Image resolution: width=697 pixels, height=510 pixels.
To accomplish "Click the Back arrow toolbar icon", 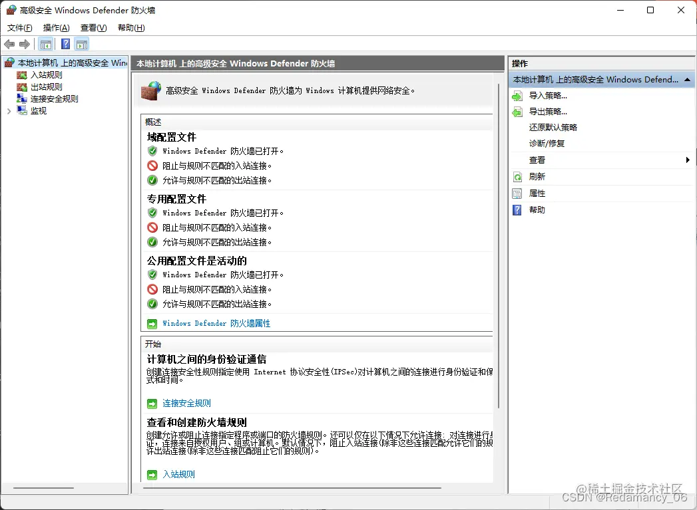I will pyautogui.click(x=9, y=45).
